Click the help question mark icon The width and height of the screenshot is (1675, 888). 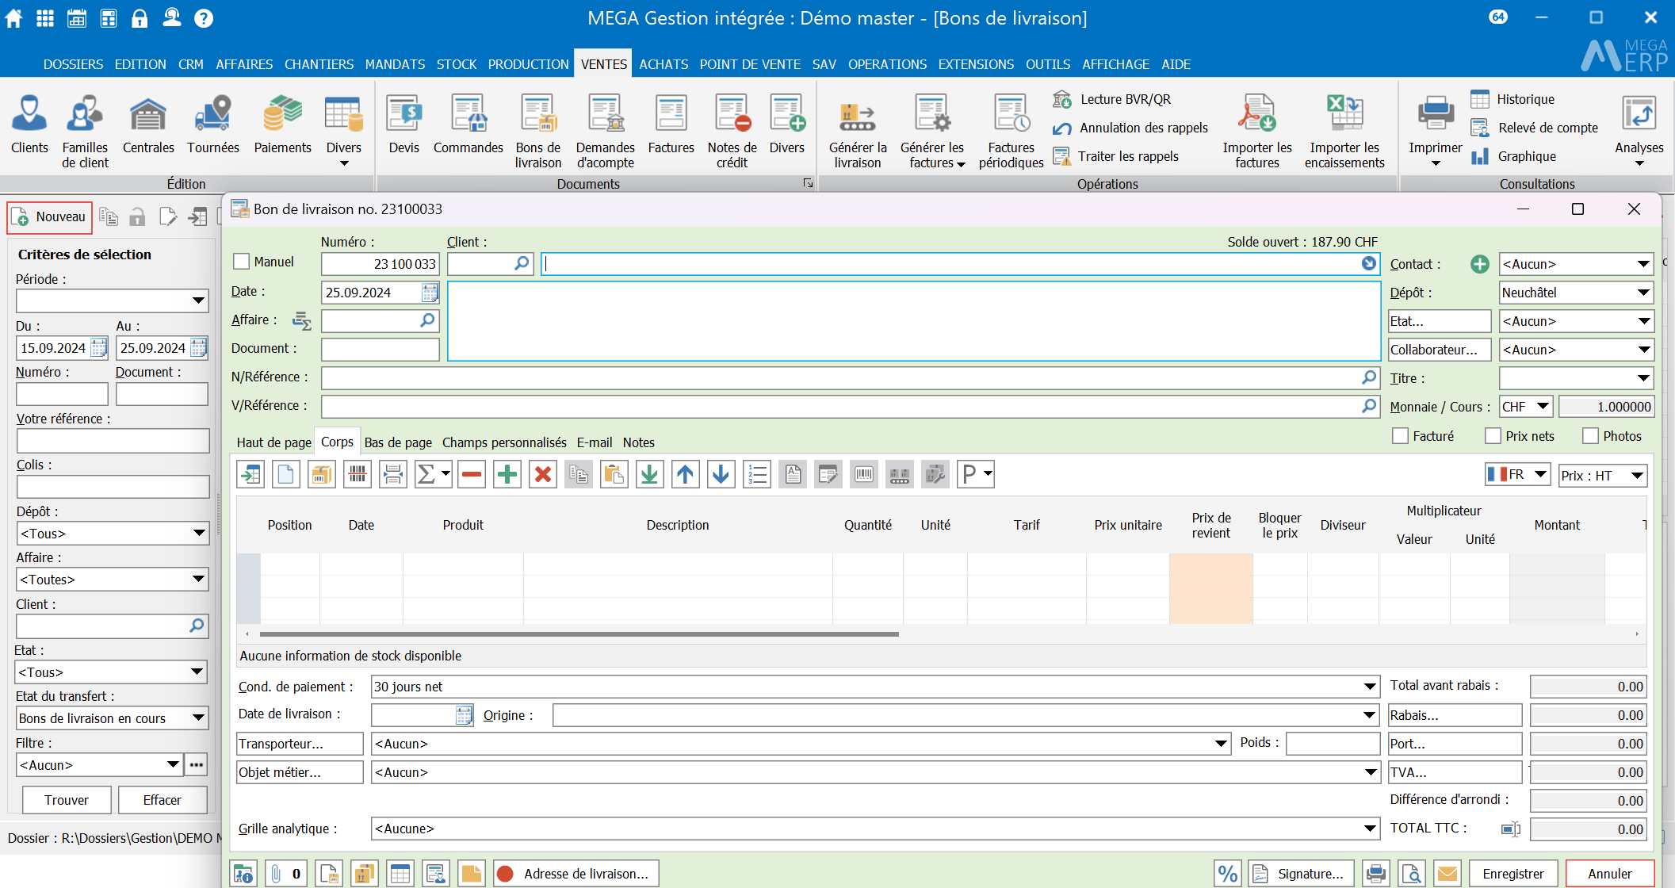click(x=204, y=17)
